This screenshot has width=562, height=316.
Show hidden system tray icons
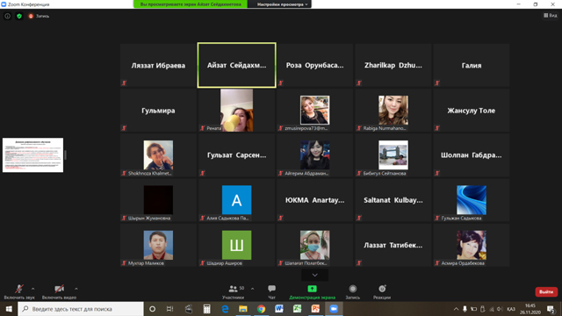(456, 309)
